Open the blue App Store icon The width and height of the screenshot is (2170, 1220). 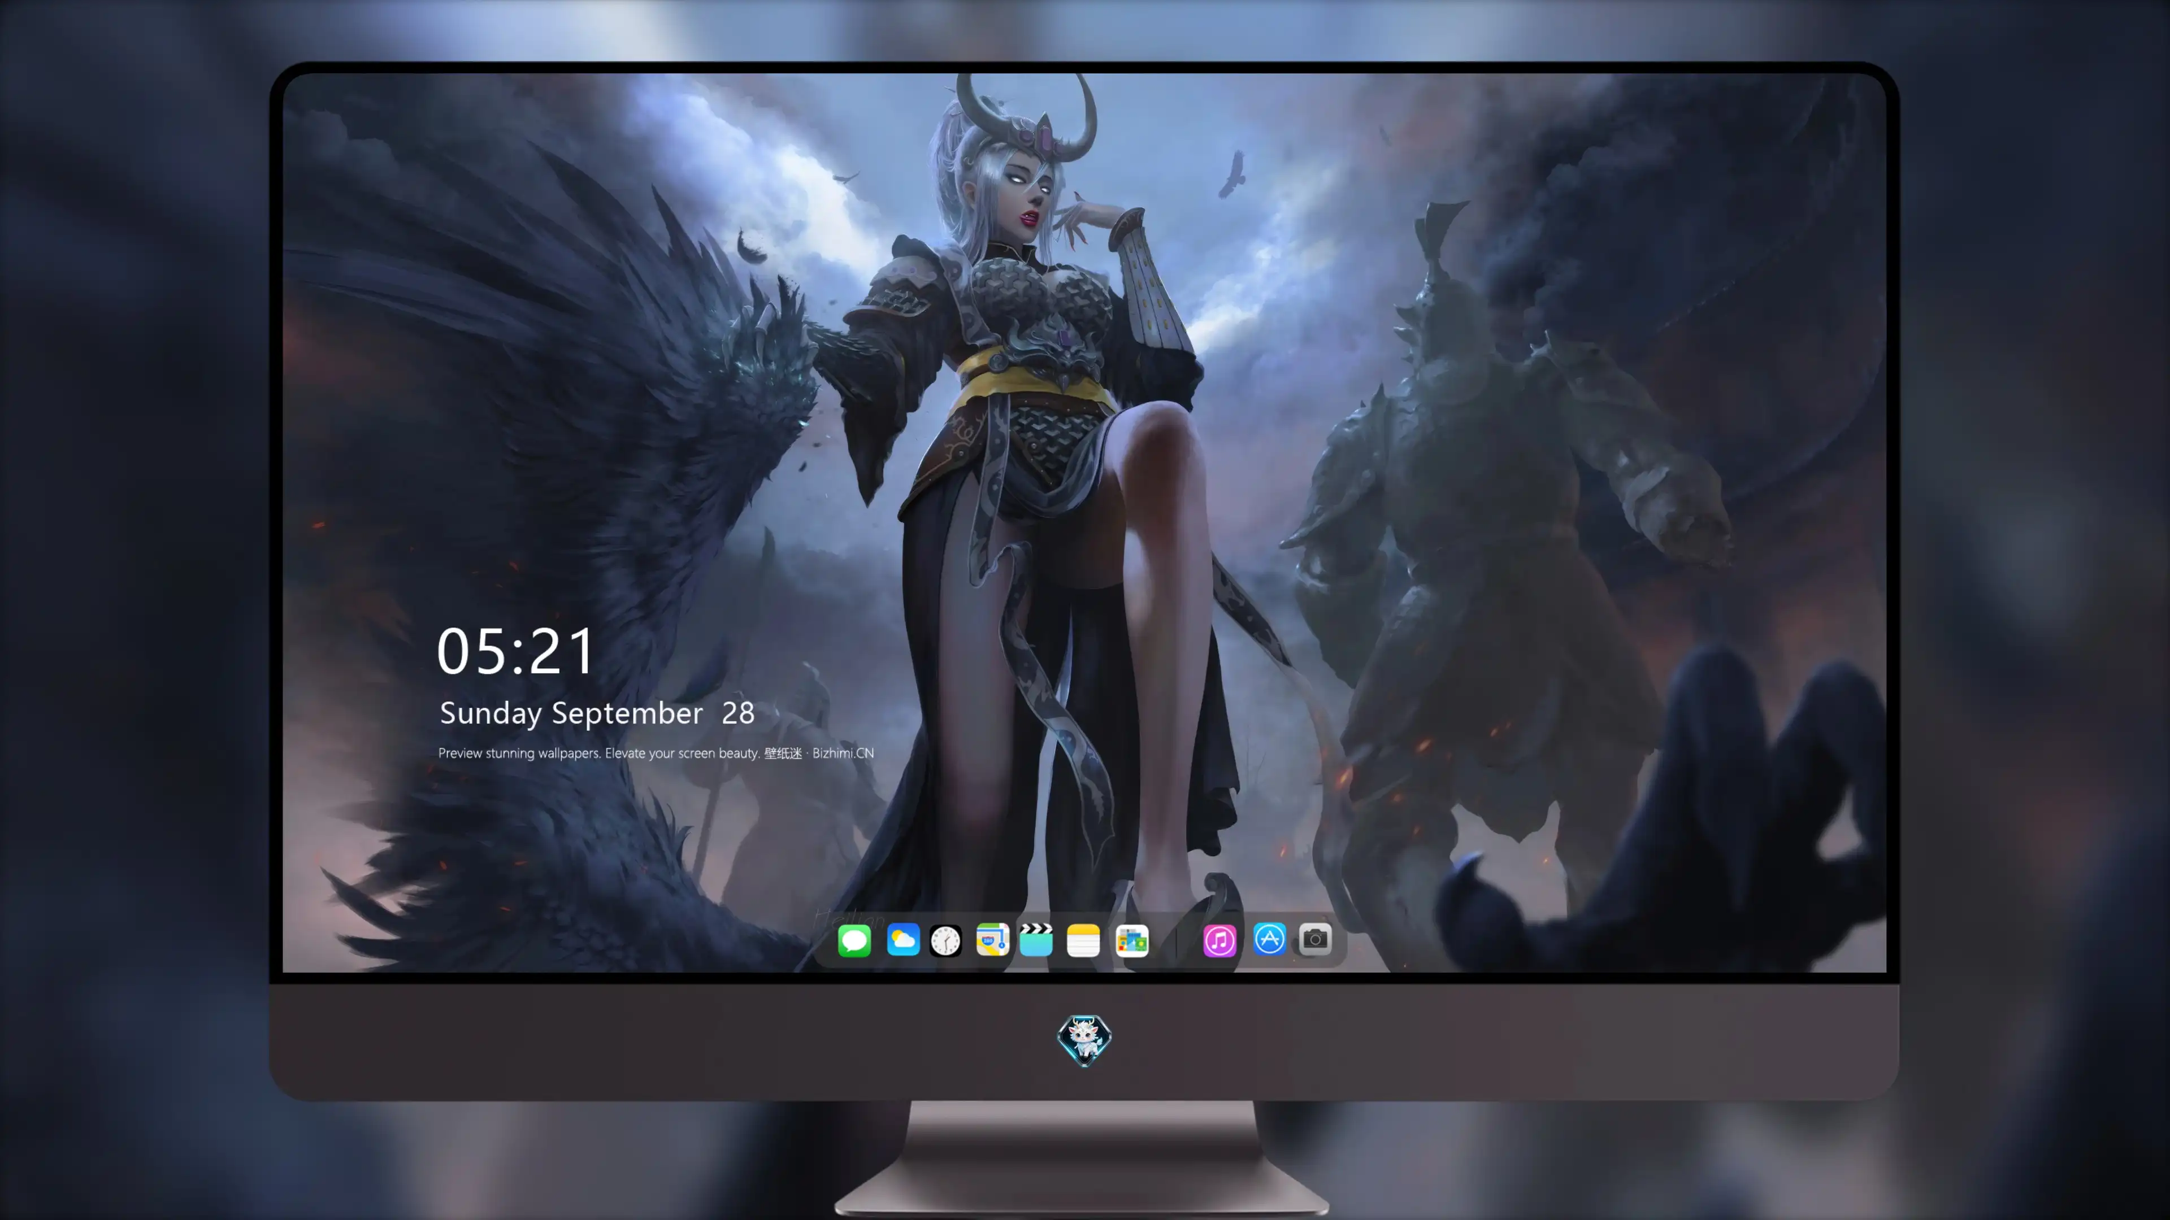(x=1269, y=938)
